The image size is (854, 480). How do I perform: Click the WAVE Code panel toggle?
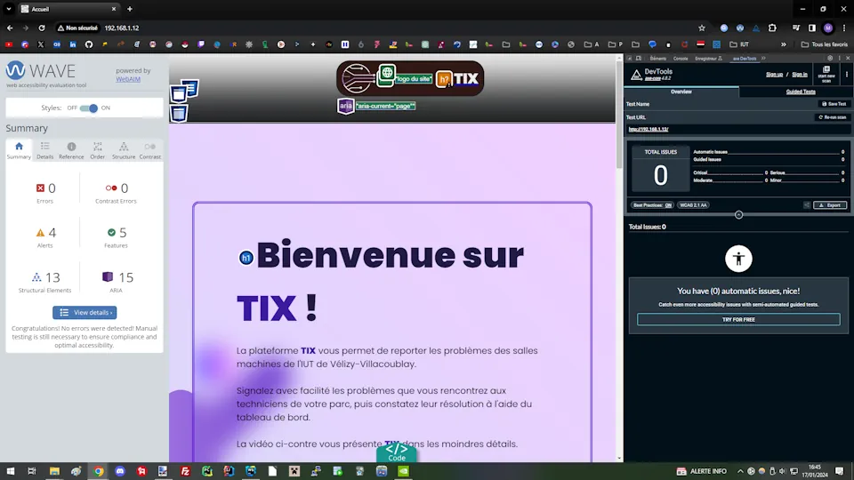point(397,452)
